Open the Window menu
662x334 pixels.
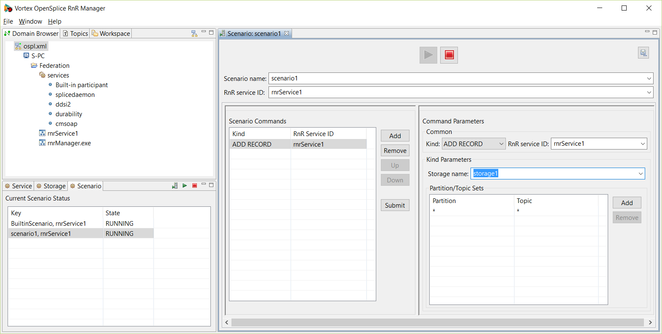(x=30, y=21)
